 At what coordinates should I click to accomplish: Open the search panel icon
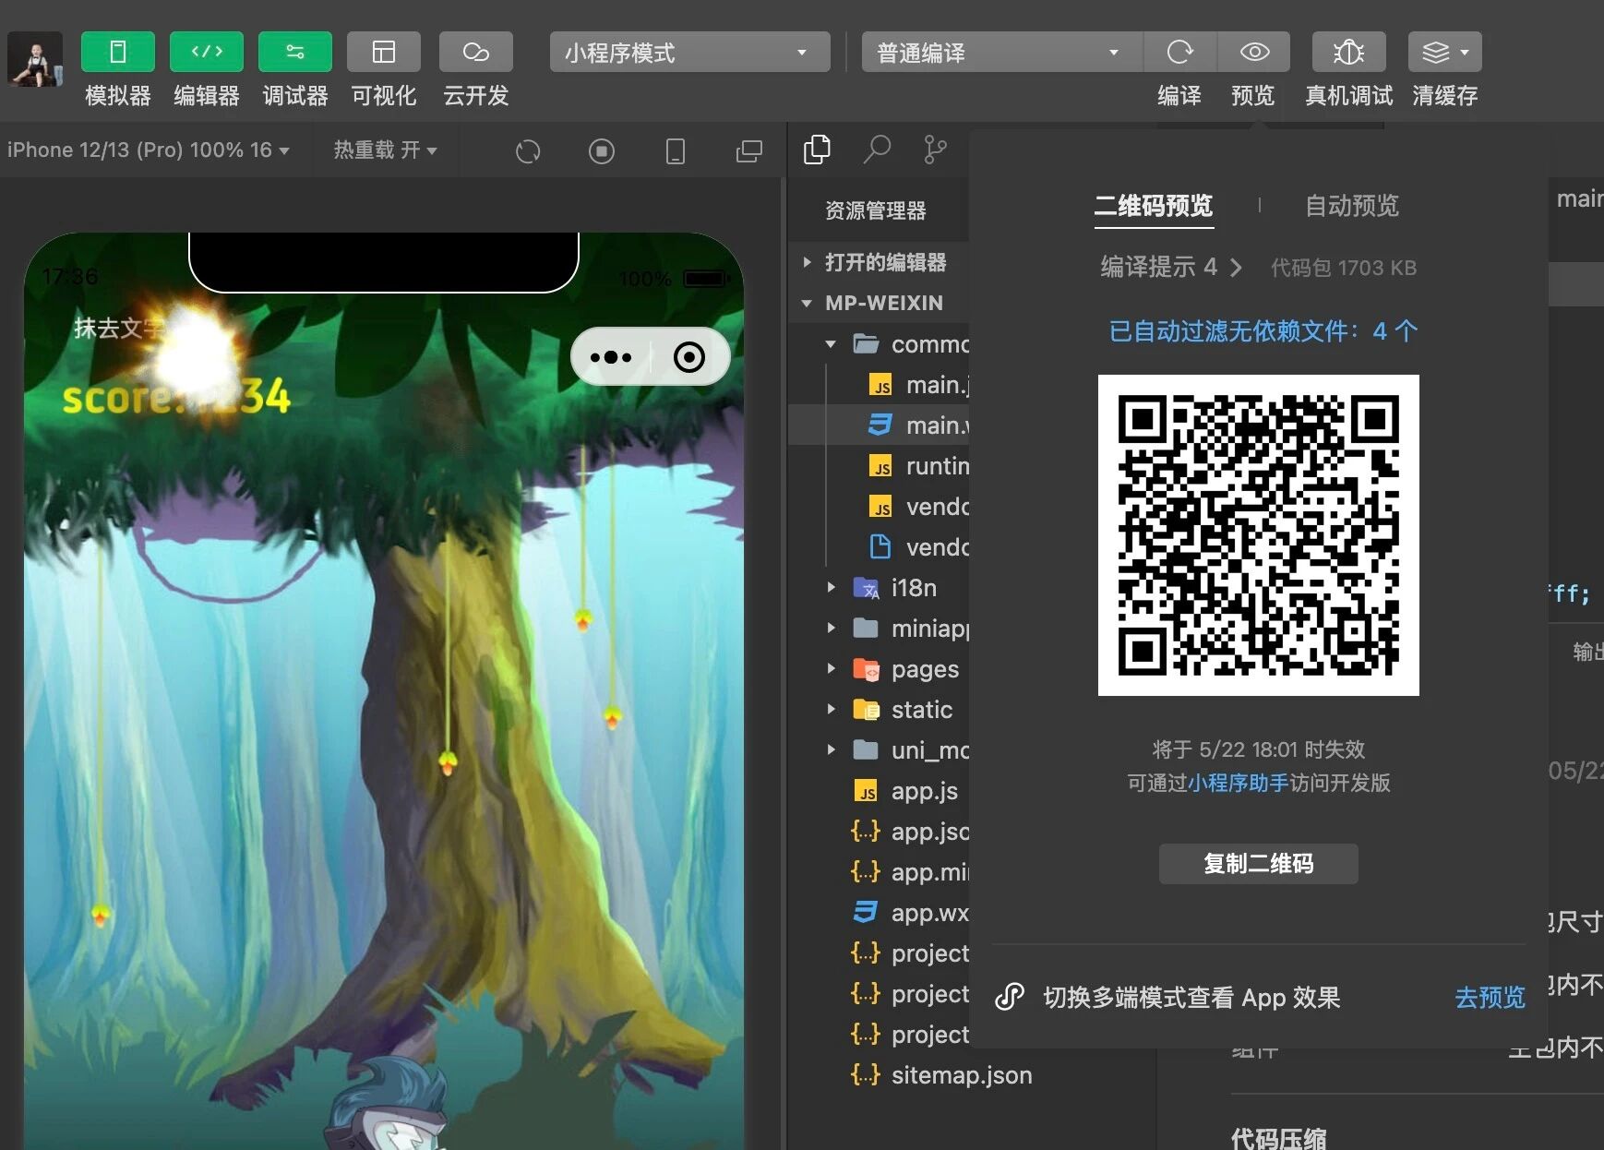point(876,150)
